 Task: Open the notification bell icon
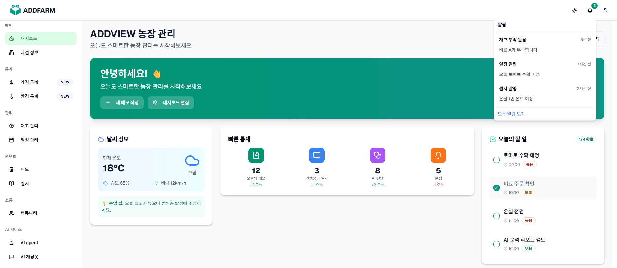(x=590, y=10)
